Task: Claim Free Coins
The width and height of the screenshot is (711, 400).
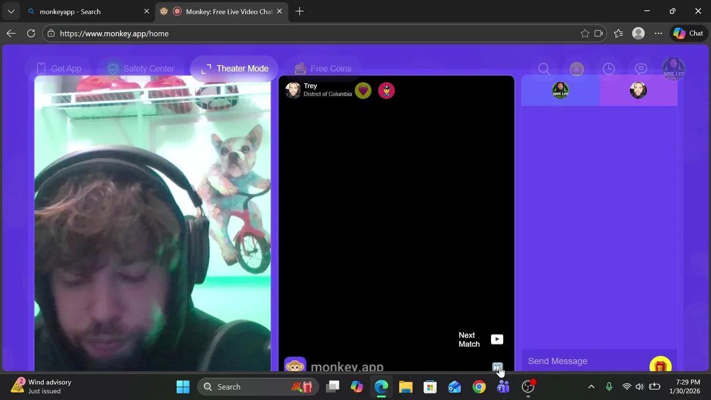Action: (x=322, y=68)
